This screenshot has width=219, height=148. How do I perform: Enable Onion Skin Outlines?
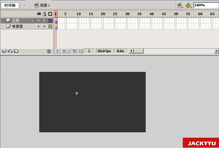68,51
